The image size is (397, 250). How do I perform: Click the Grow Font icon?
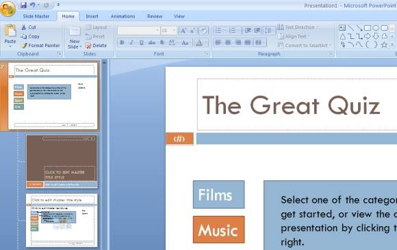183,31
